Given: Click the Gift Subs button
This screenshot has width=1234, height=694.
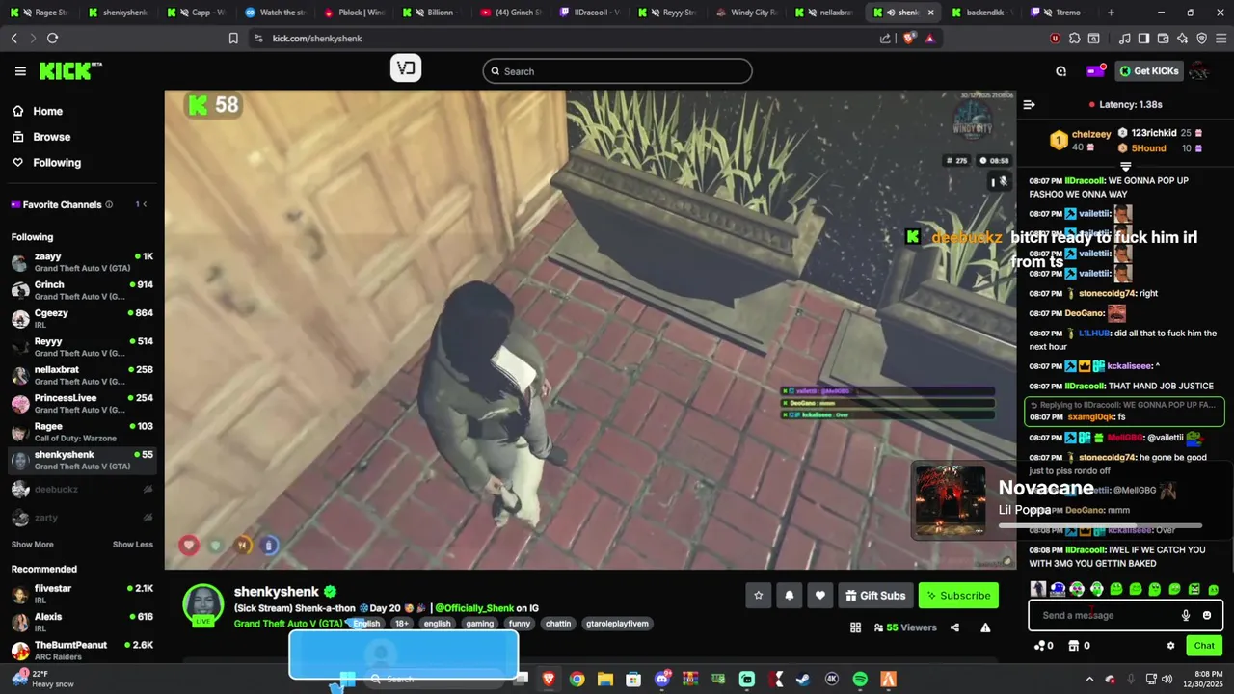Looking at the screenshot, I should tap(875, 596).
